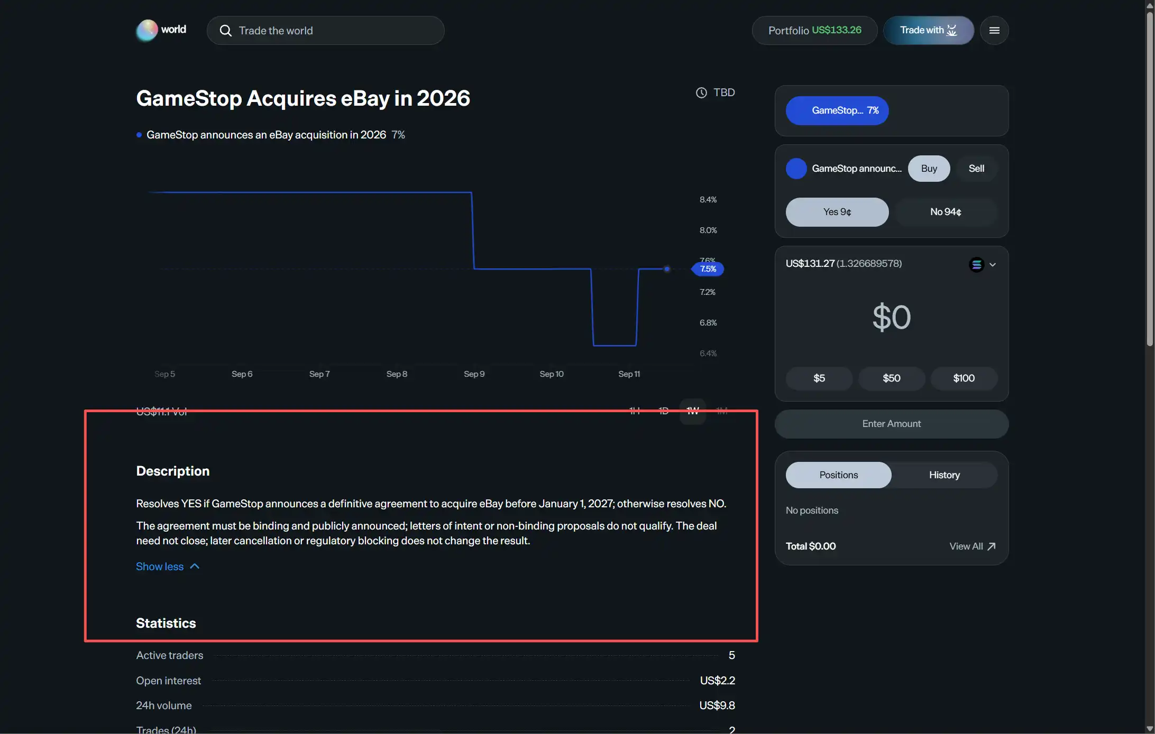This screenshot has width=1155, height=734.
Task: Switch to Sell mode
Action: click(976, 169)
